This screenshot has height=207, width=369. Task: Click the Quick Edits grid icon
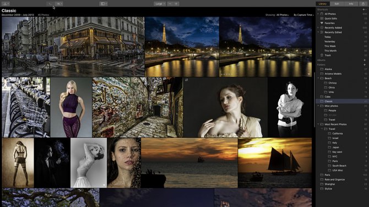[x=322, y=18]
